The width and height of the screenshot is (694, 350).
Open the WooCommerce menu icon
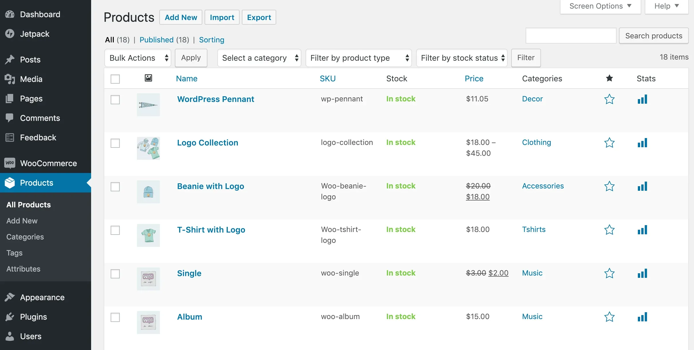click(x=10, y=163)
